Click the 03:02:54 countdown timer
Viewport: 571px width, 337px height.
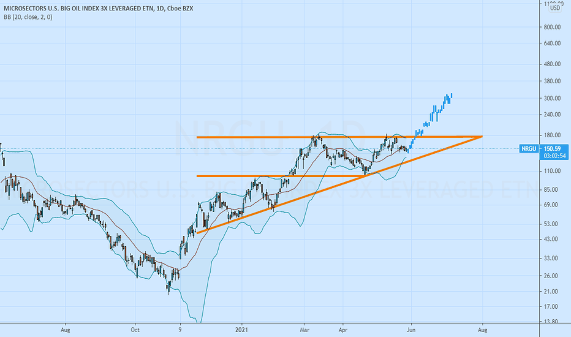pyautogui.click(x=554, y=156)
